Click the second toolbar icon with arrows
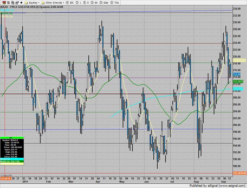This screenshot has height=188, width=247. tap(9, 3)
